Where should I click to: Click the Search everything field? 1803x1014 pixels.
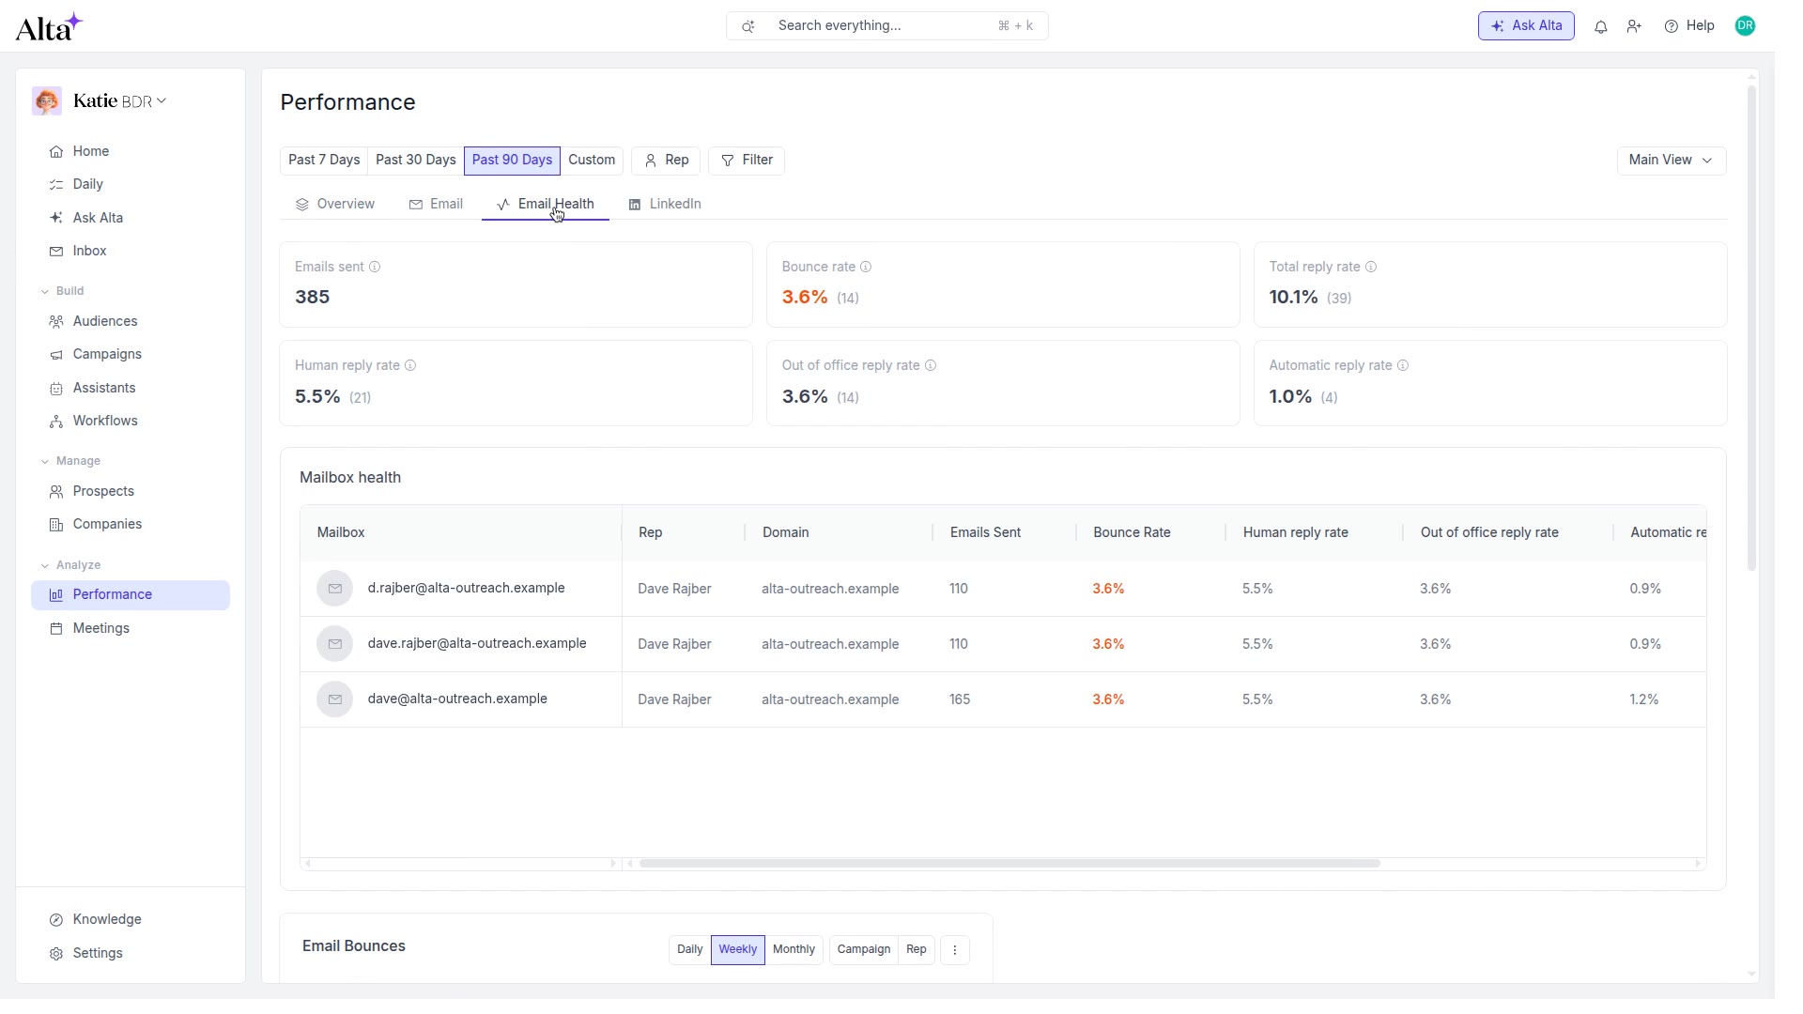click(x=887, y=26)
